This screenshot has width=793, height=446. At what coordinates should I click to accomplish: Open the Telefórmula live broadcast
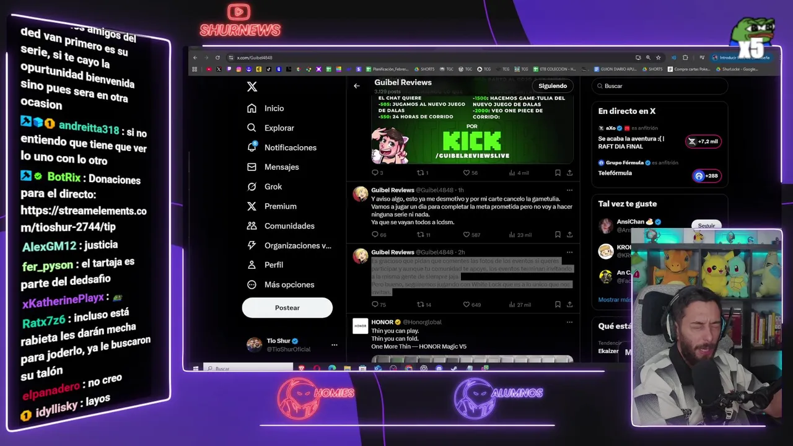tap(615, 173)
